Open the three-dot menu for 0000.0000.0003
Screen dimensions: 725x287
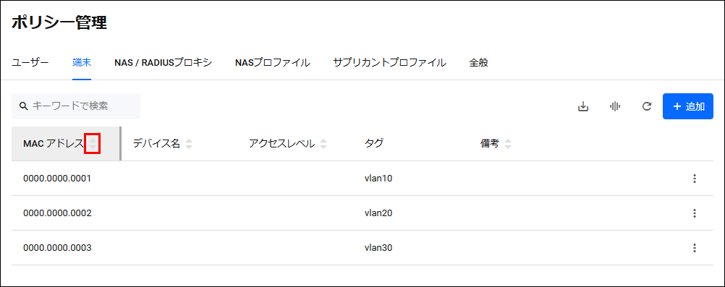pyautogui.click(x=694, y=248)
